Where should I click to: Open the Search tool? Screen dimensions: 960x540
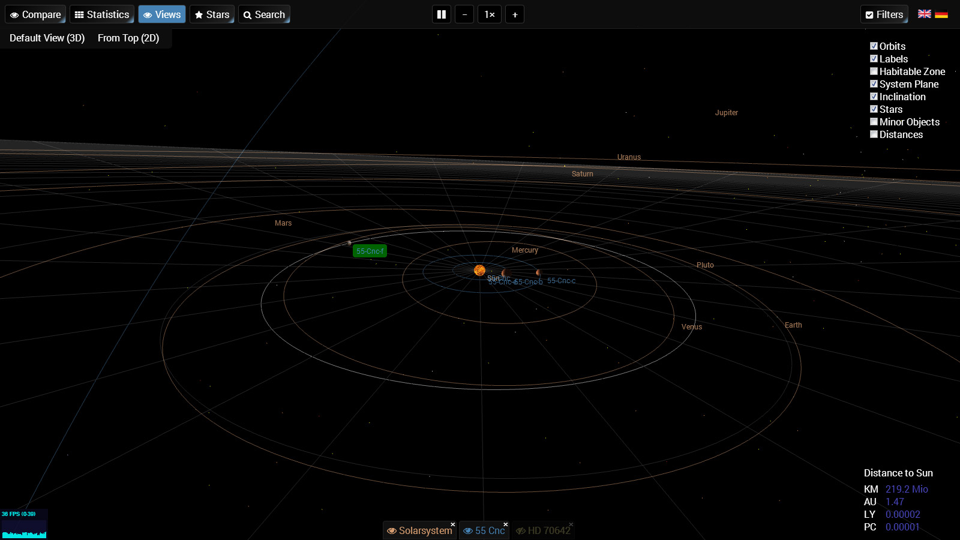click(264, 14)
